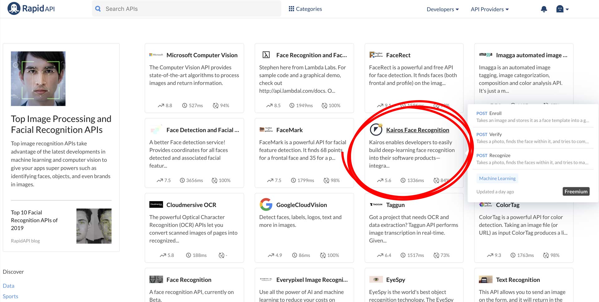Focus the Search APIs input field
This screenshot has height=302, width=599.
pos(187,9)
